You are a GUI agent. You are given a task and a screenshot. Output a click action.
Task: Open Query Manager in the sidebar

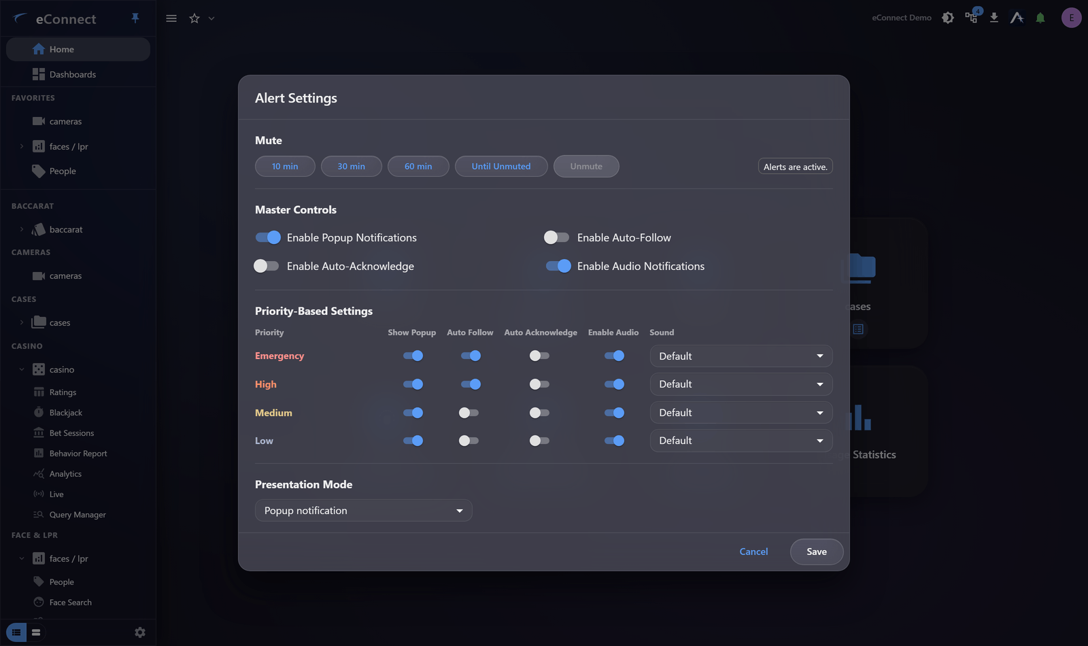[x=78, y=515]
